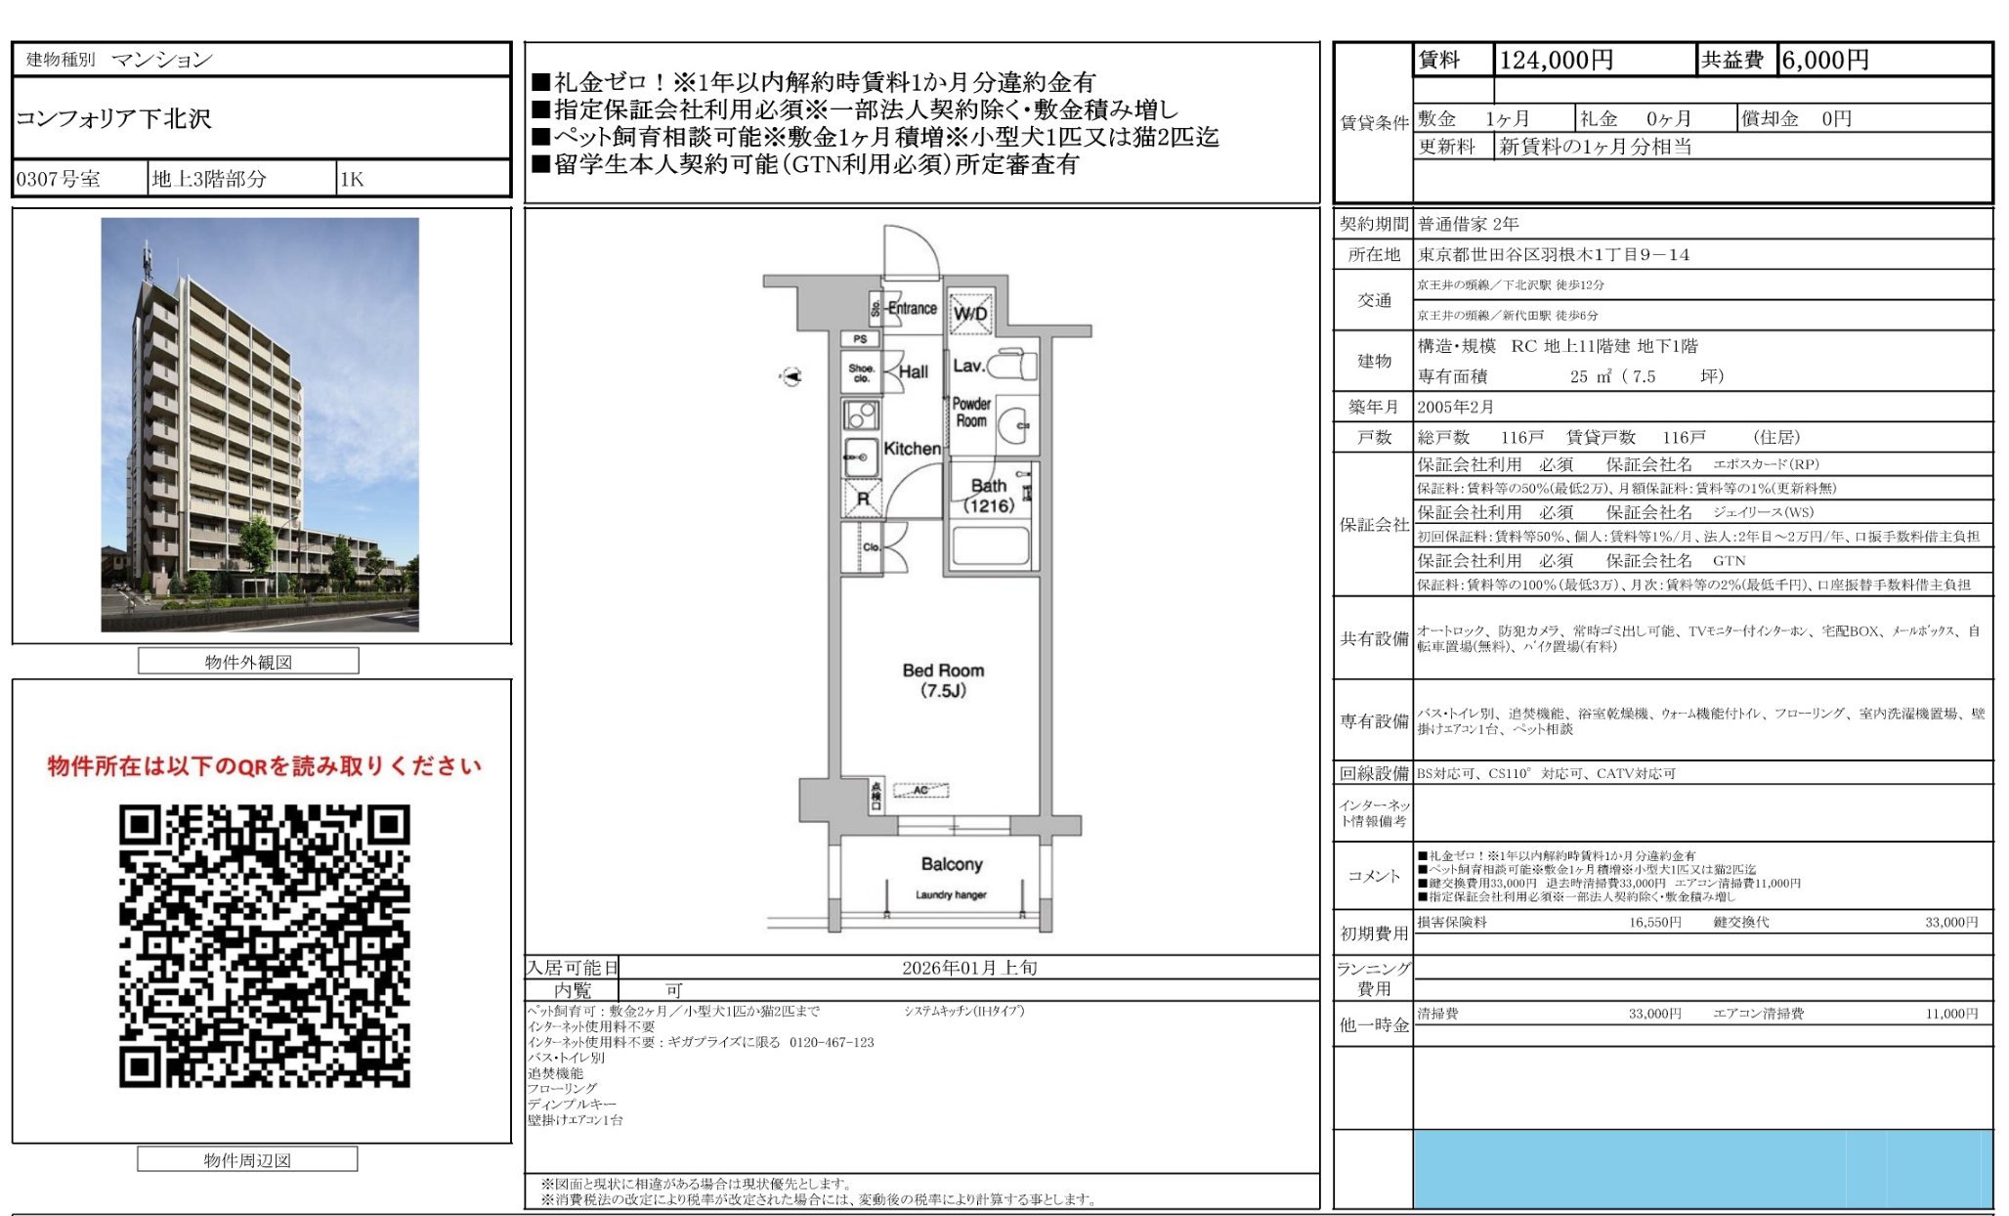Click the property name コンフォリア下北沢
This screenshot has height=1216, width=2009.
click(x=113, y=118)
